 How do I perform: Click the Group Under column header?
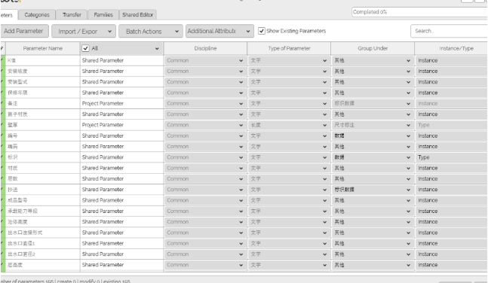pyautogui.click(x=373, y=48)
